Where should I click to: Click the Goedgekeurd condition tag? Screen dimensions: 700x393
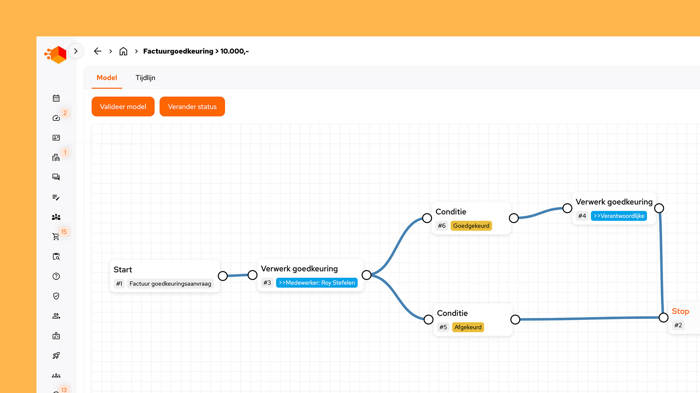pos(471,226)
